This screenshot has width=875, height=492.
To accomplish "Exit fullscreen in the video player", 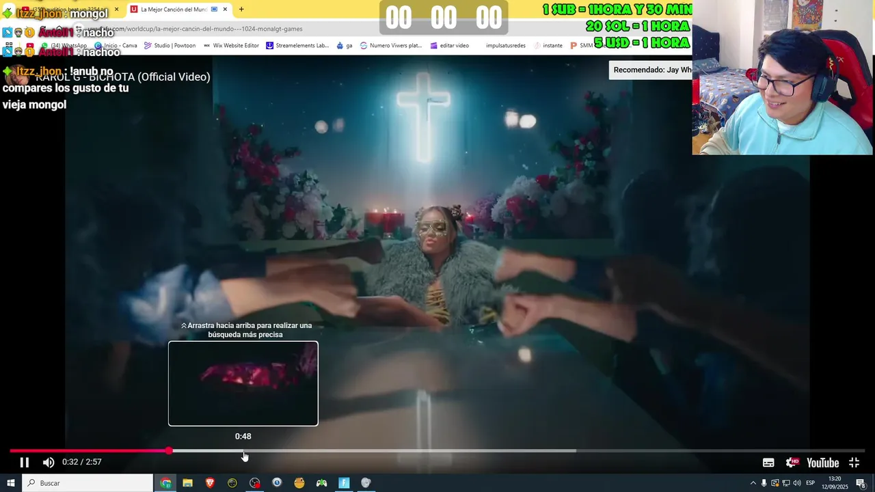I will point(854,463).
